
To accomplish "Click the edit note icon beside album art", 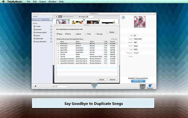I will click(123, 17).
